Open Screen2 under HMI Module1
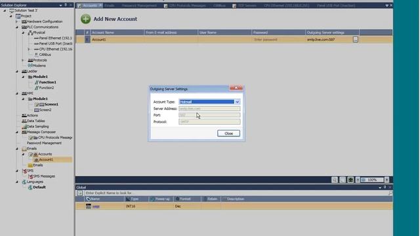The height and width of the screenshot is (236, 420). (x=45, y=110)
